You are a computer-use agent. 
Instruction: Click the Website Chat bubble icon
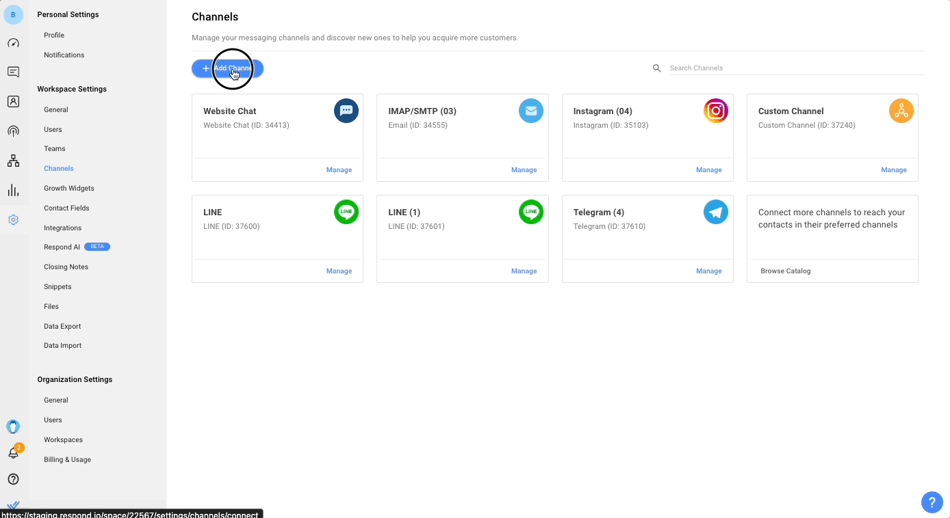[x=346, y=110]
